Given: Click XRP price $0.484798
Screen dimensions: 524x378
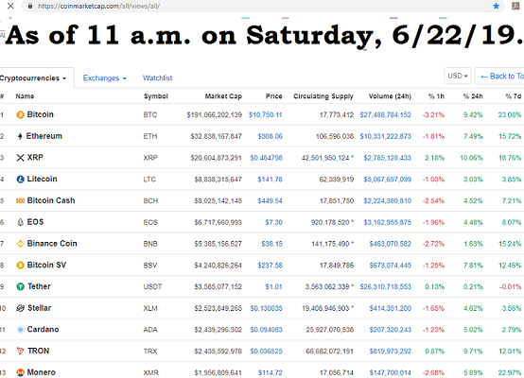Looking at the screenshot, I should tap(267, 158).
